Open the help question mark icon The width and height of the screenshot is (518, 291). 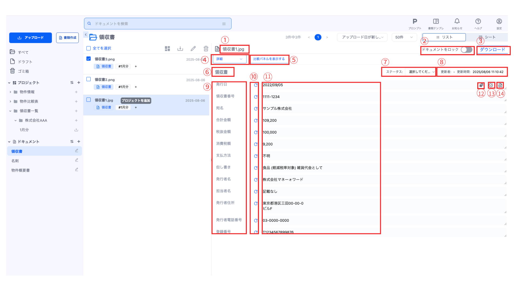478,21
